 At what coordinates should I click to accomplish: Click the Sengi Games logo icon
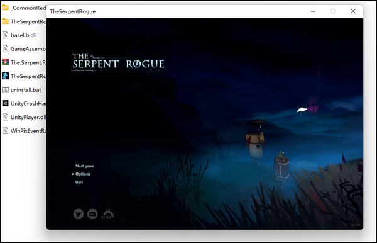[x=107, y=214]
